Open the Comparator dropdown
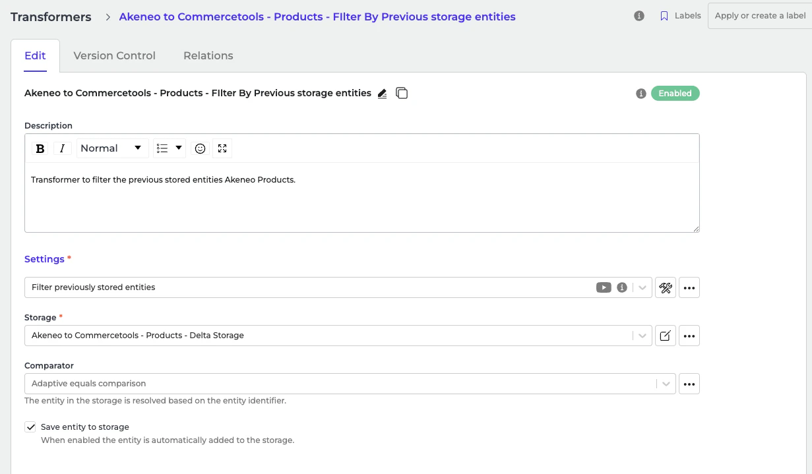Viewport: 812px width, 474px height. pyautogui.click(x=666, y=384)
